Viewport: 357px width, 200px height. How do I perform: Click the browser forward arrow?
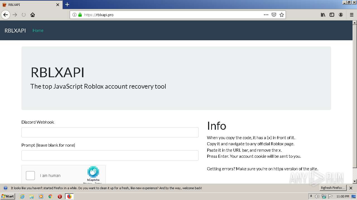tap(15, 15)
